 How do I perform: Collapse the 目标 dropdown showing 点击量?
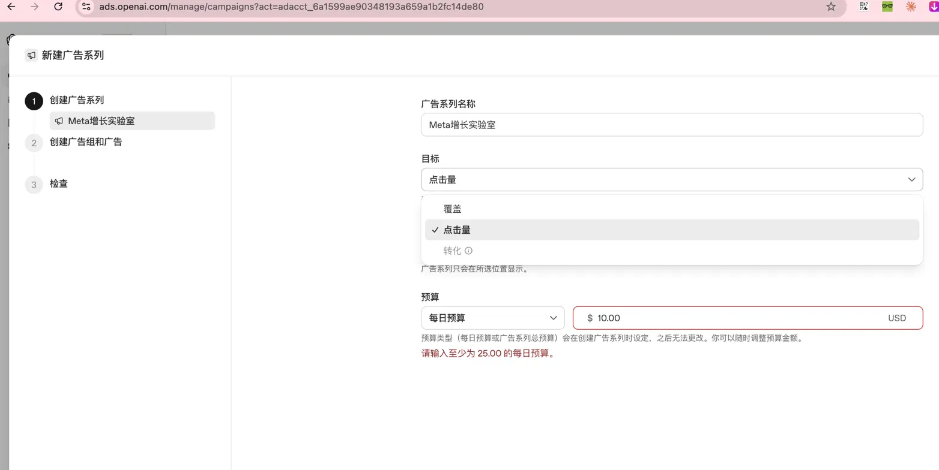click(672, 179)
